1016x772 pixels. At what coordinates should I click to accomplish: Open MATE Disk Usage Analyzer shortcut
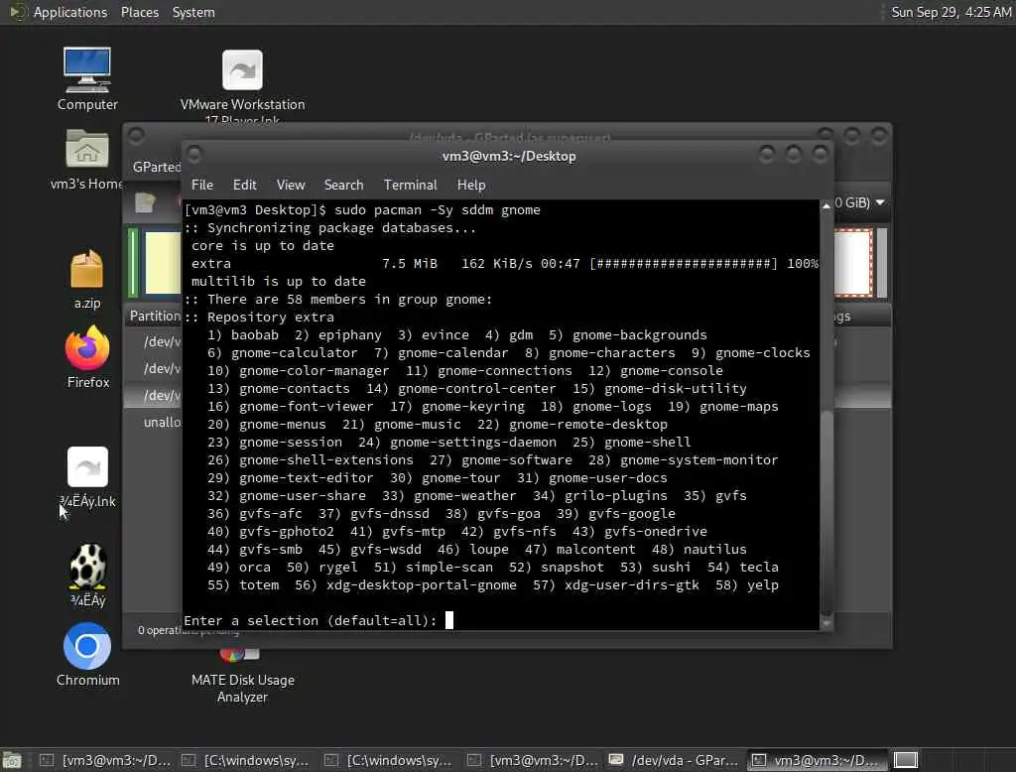click(242, 678)
